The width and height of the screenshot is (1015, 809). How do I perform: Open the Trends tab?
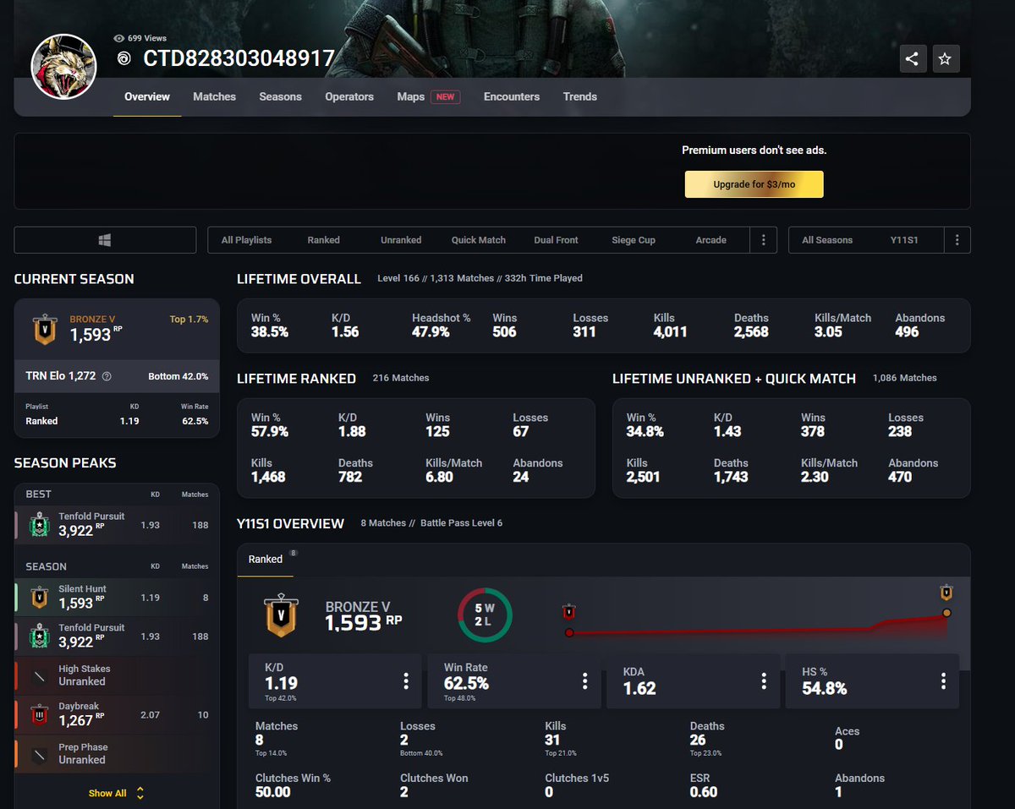[x=580, y=96]
